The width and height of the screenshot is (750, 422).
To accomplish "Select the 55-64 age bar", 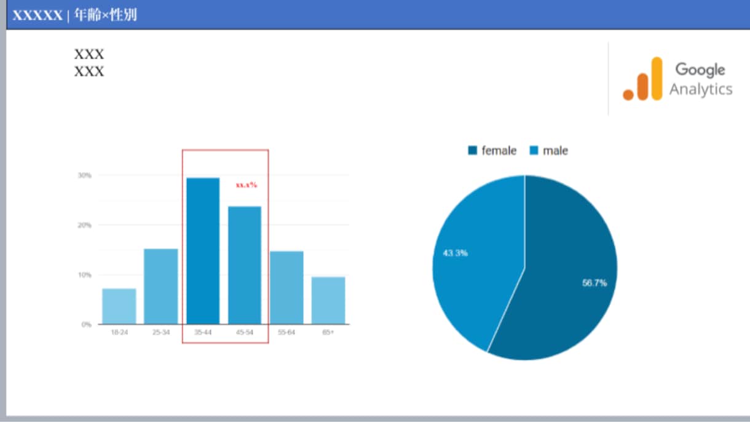I will (x=286, y=288).
